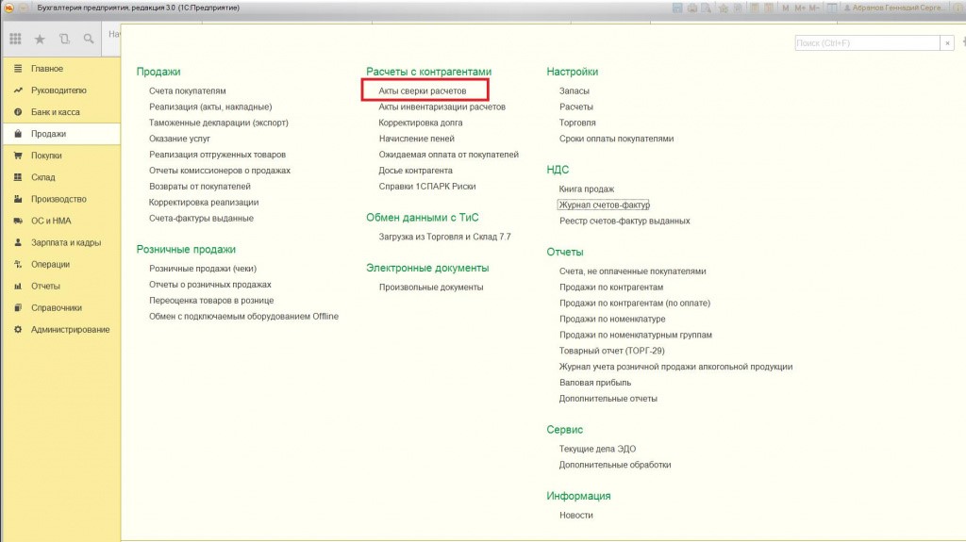Viewport: 966px width, 542px height.
Task: Open Счета покупателям link
Action: [188, 90]
